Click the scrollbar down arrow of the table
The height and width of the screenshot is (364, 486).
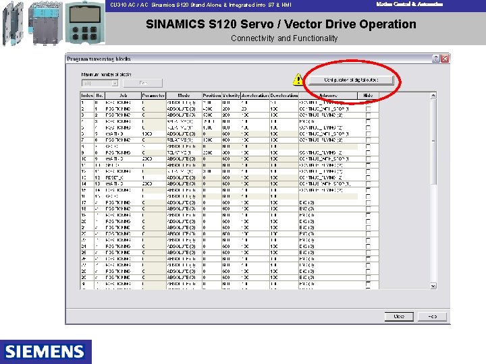(x=433, y=286)
